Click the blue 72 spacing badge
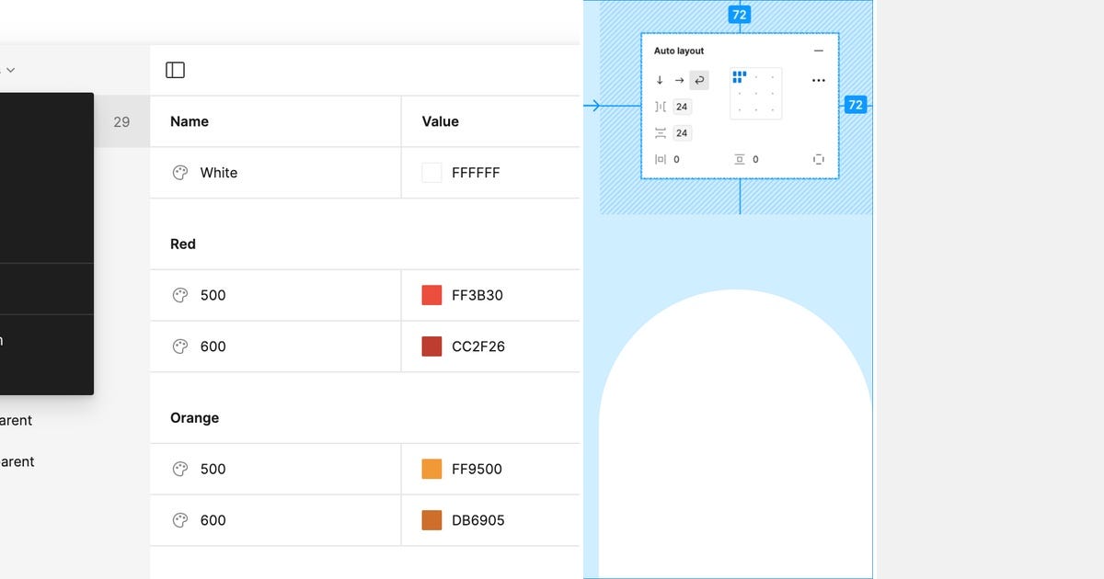This screenshot has width=1104, height=579. [x=738, y=14]
